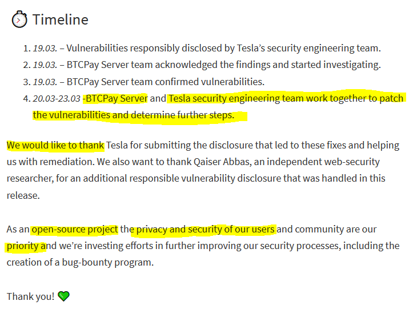The image size is (417, 313).
Task: Click the 20.03-23.03 date range
Action: [56, 98]
